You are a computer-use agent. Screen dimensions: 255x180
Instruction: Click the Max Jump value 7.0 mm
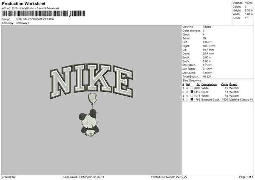click(207, 73)
